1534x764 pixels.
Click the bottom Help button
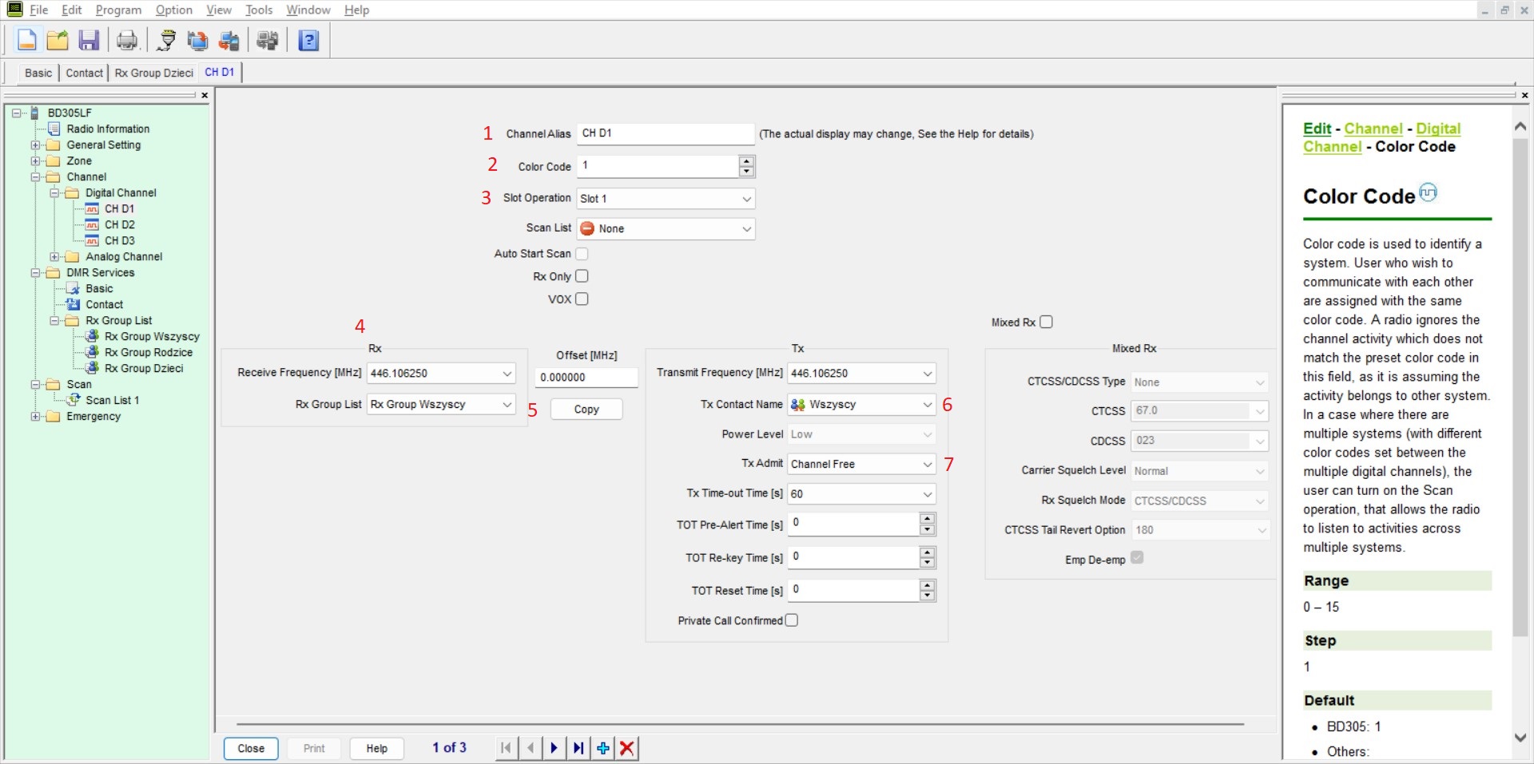click(377, 749)
